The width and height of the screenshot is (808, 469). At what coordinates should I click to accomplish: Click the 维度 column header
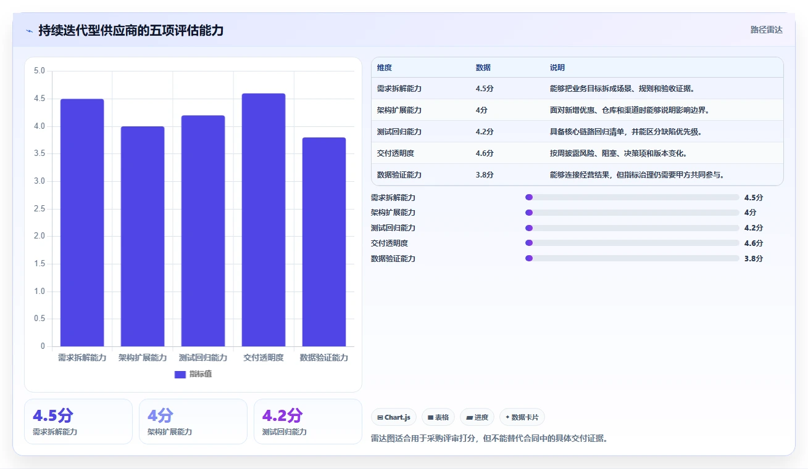coord(385,68)
